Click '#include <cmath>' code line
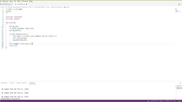This screenshot has width=182, height=102. pyautogui.click(x=13, y=19)
